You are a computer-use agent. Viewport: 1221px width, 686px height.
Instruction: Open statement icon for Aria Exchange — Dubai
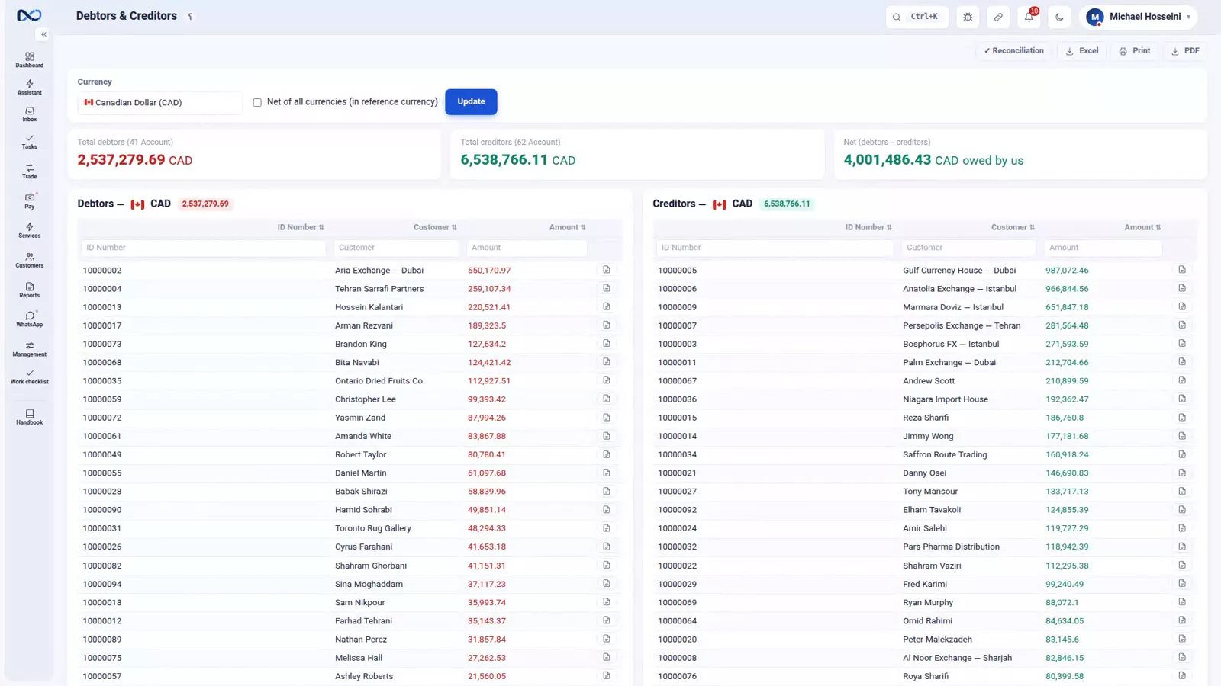point(607,270)
